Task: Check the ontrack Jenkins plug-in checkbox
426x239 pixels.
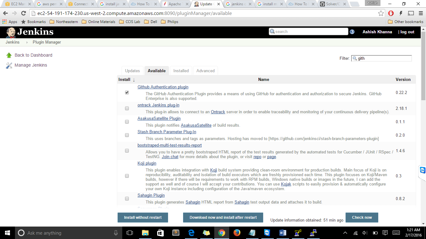Action: [127, 108]
